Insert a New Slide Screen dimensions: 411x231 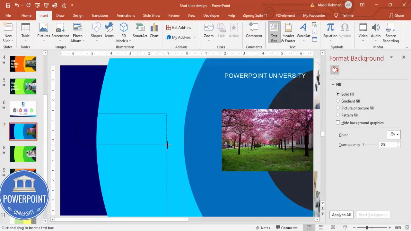point(8,33)
